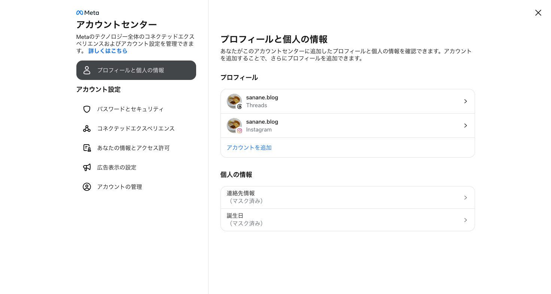The image size is (551, 294).
Task: Select sanane.blog name in Threads row
Action: [x=262, y=98]
